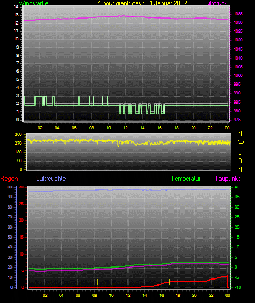Click the 1020 pressure axis value
This screenshot has width=255, height=303.
click(x=239, y=40)
